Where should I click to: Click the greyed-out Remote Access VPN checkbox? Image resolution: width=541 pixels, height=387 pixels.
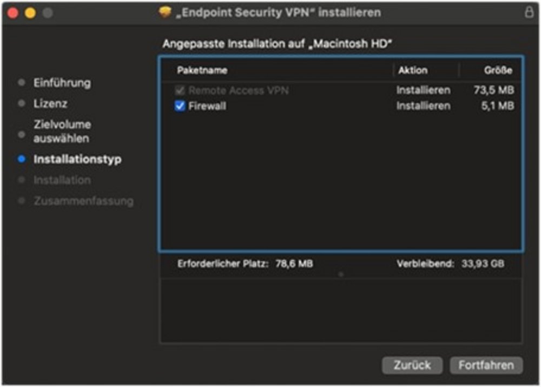pos(181,90)
